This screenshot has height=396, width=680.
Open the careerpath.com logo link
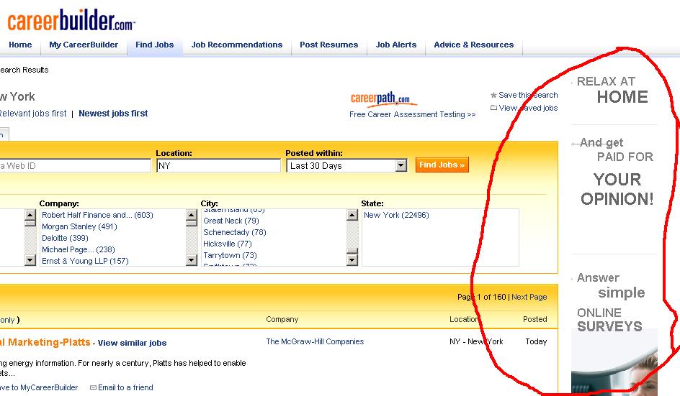point(383,98)
